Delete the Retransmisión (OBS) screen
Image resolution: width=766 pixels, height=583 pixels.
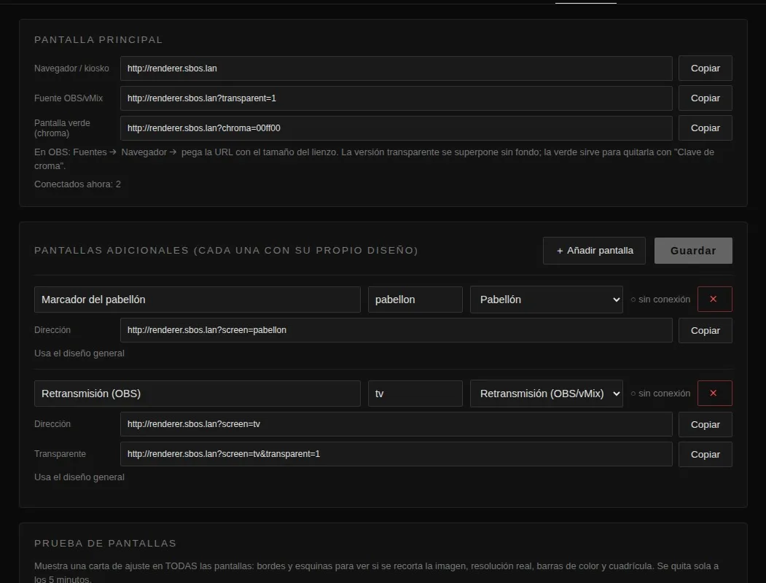pos(715,393)
